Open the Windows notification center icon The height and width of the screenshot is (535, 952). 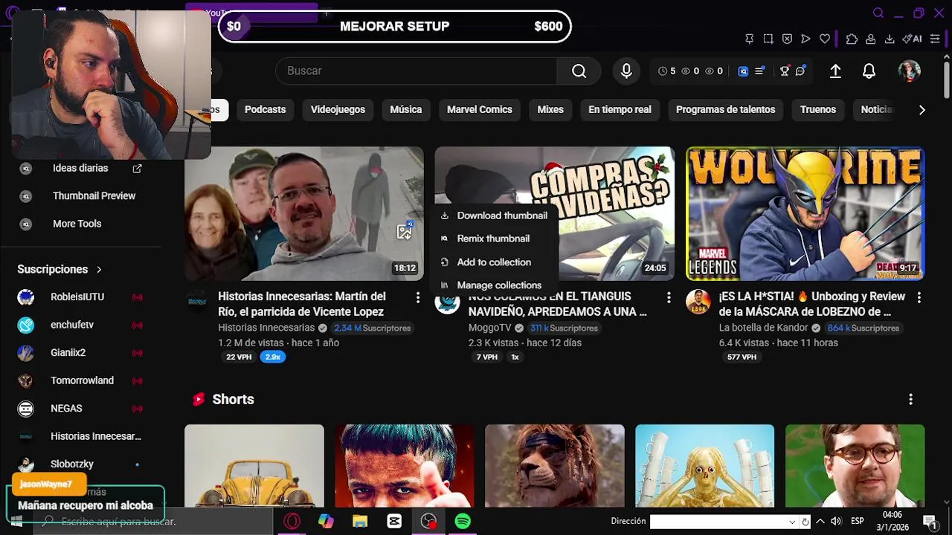(929, 522)
